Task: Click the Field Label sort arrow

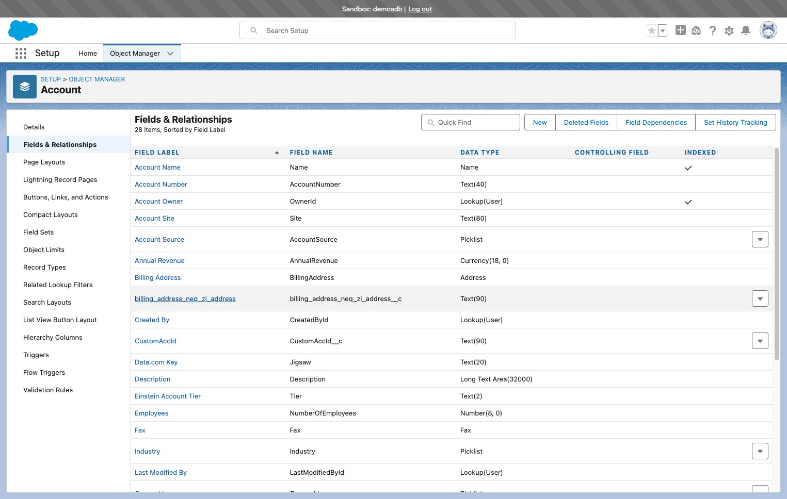Action: pyautogui.click(x=277, y=153)
